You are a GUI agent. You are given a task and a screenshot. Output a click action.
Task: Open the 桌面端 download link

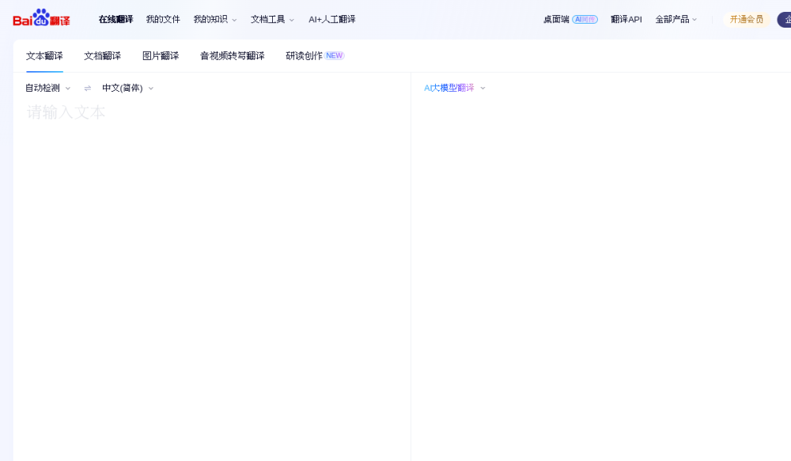(570, 19)
